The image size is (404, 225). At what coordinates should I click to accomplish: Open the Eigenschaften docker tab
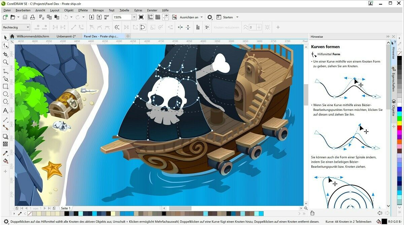coord(393,79)
